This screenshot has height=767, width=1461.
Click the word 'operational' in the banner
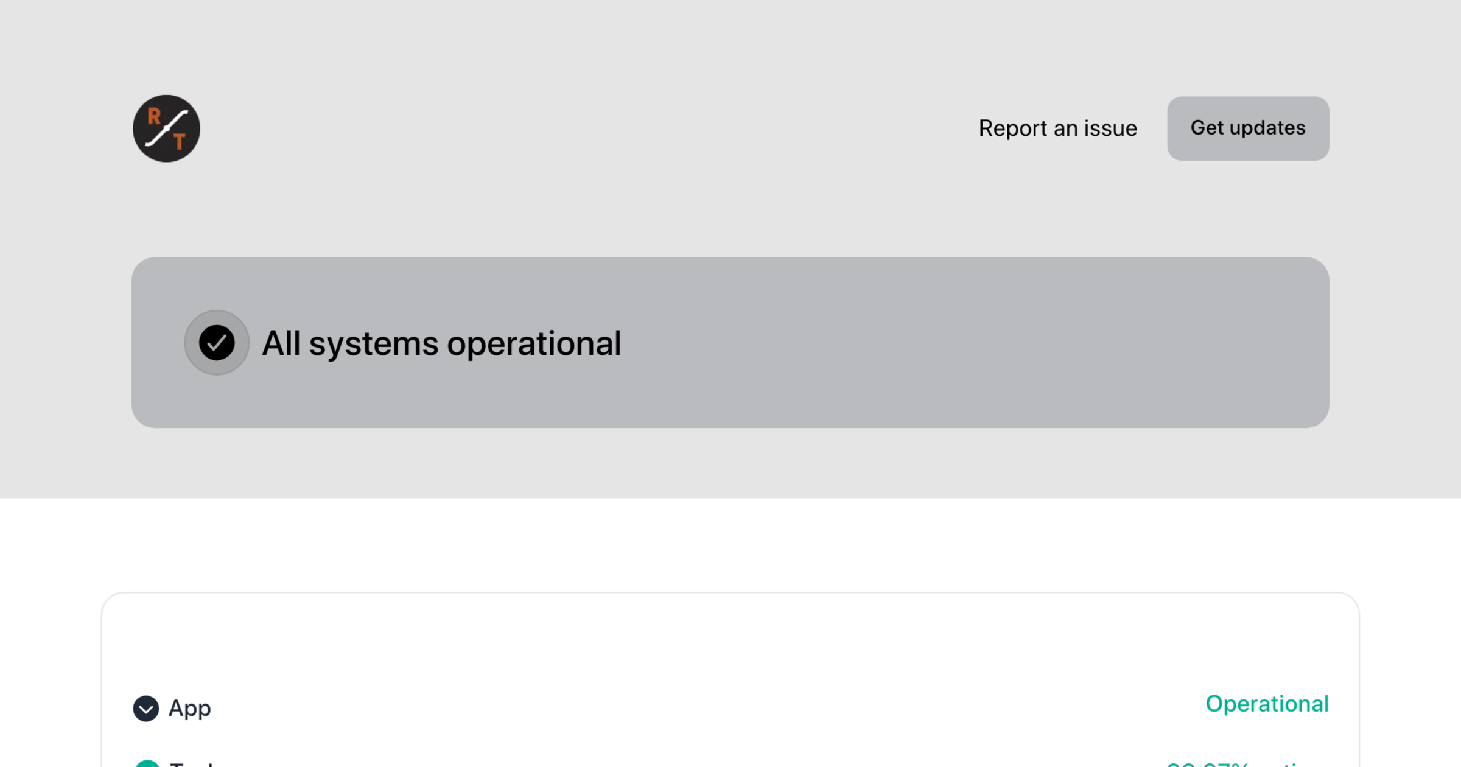click(x=534, y=343)
